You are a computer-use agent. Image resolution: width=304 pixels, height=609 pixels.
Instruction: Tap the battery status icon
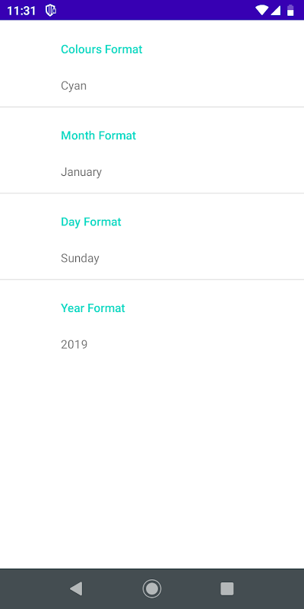pyautogui.click(x=290, y=11)
